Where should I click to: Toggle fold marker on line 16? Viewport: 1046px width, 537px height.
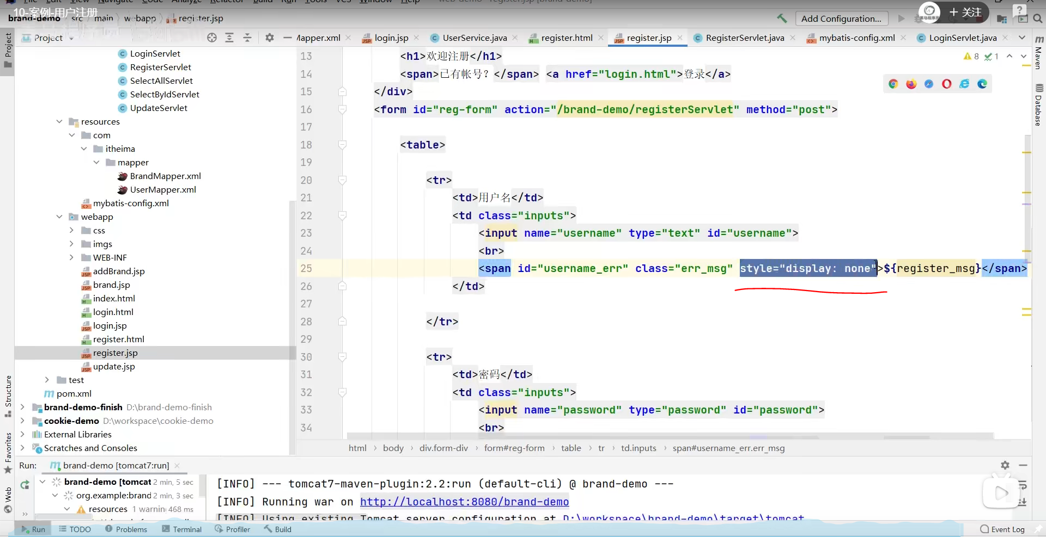click(x=342, y=109)
